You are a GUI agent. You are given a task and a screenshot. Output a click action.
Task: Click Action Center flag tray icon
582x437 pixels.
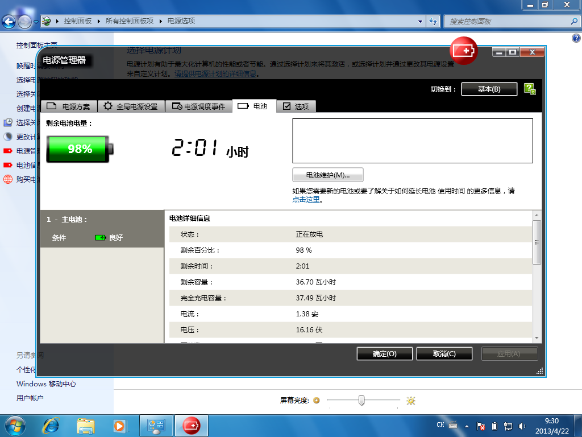click(x=481, y=426)
